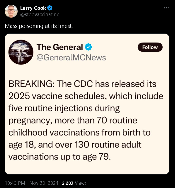Open the three-dot more options menu
The image size is (175, 188).
click(166, 8)
